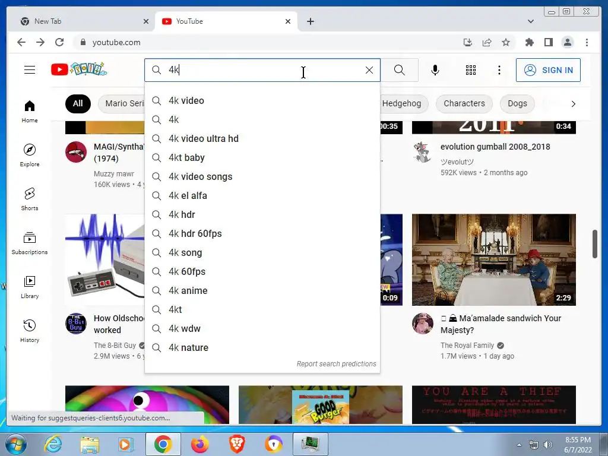The height and width of the screenshot is (456, 608).
Task: Open Subscriptions in sidebar
Action: [x=30, y=243]
